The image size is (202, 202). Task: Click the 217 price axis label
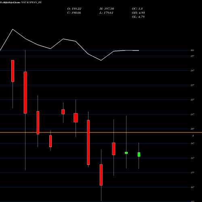(x=192, y=114)
